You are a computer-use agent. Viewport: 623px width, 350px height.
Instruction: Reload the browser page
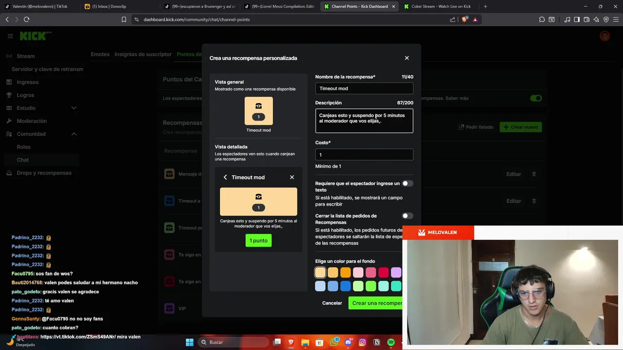point(26,19)
